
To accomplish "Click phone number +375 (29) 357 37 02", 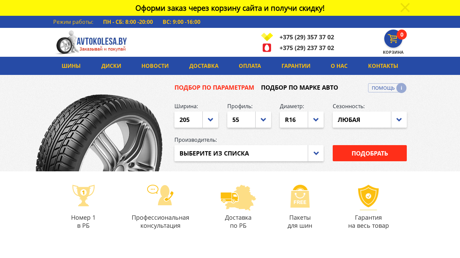I will click(307, 37).
